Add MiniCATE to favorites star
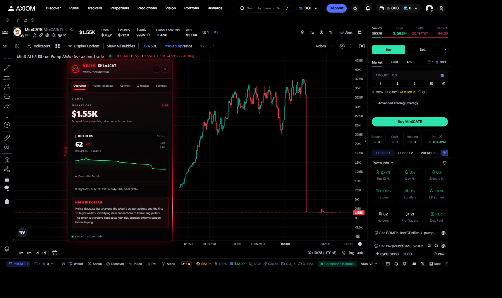The width and height of the screenshot is (502, 298). (x=72, y=30)
